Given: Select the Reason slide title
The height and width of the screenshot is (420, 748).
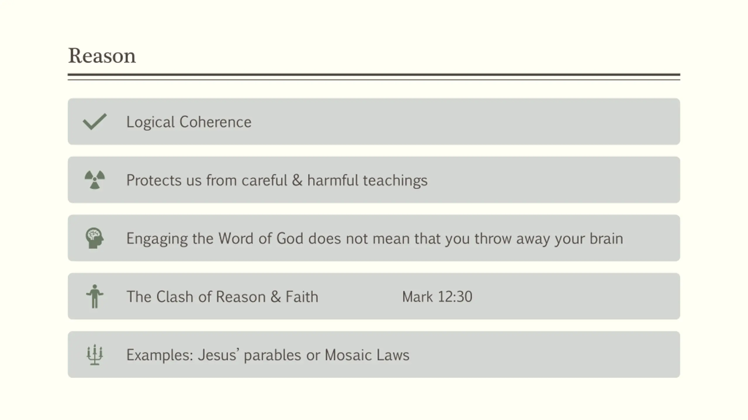Looking at the screenshot, I should tap(102, 55).
